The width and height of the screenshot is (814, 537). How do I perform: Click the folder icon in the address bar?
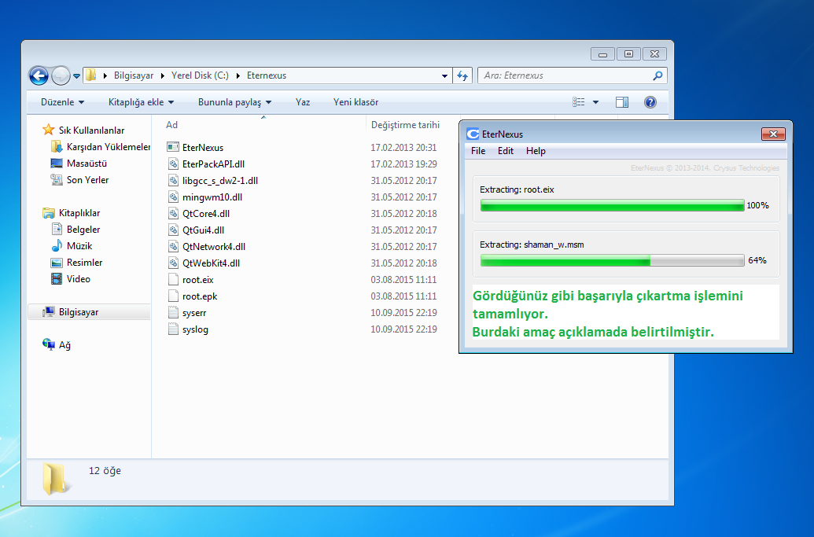[x=91, y=75]
